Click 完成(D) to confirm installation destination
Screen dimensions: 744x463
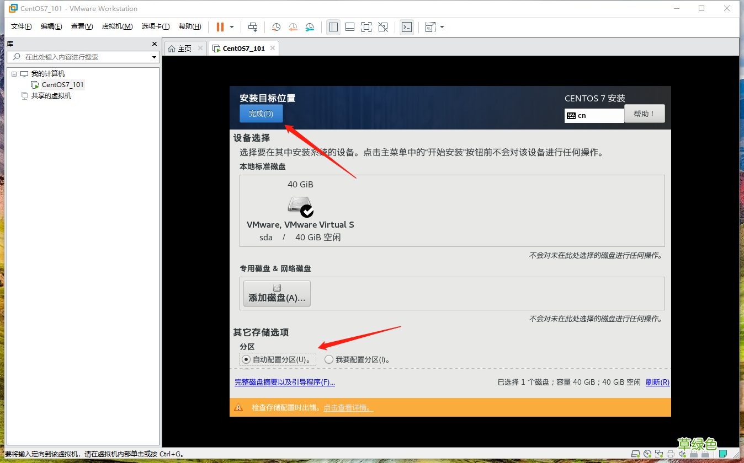point(261,114)
